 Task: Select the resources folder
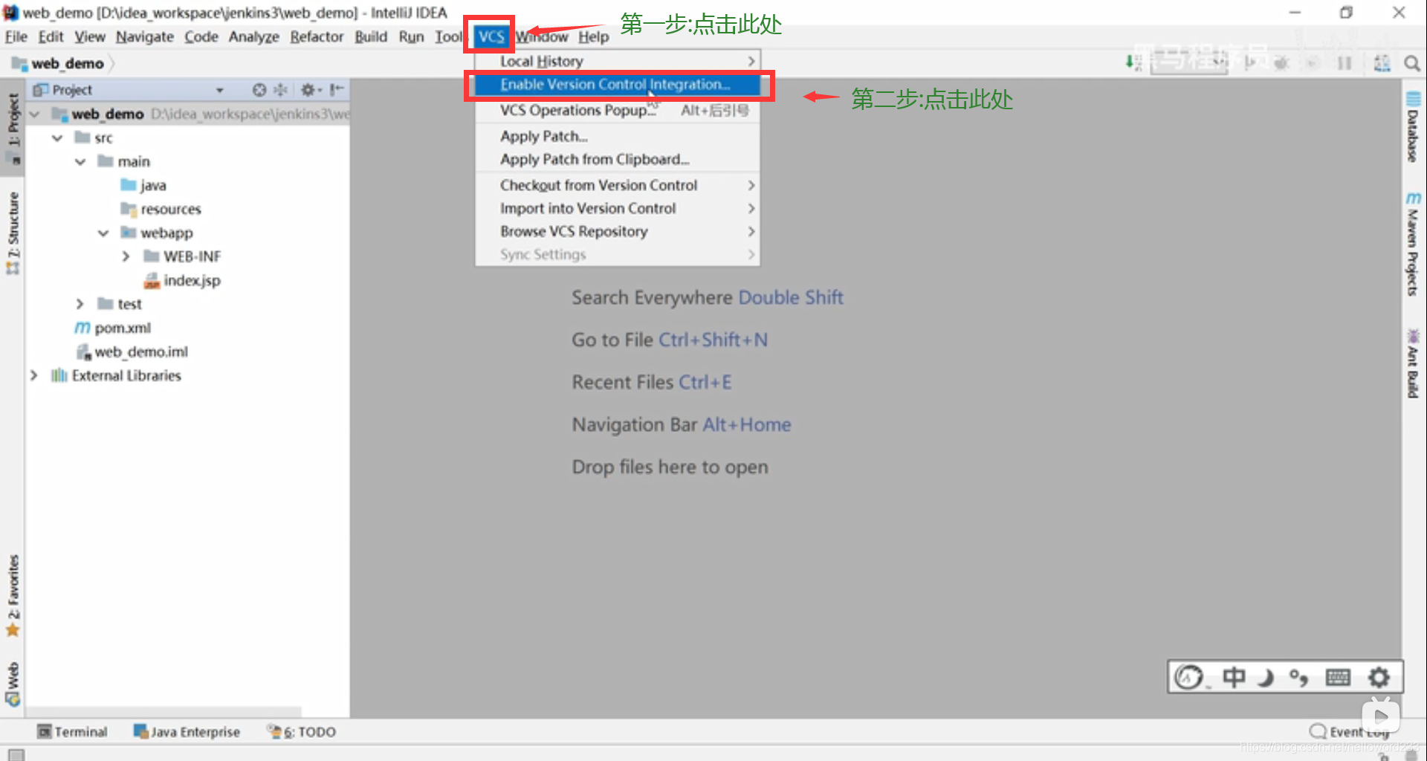tap(161, 209)
